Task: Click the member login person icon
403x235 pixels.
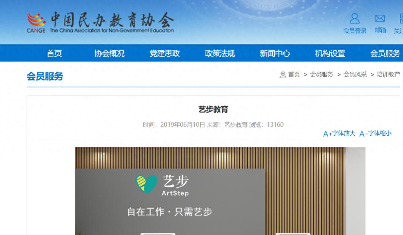Action: coord(355,19)
